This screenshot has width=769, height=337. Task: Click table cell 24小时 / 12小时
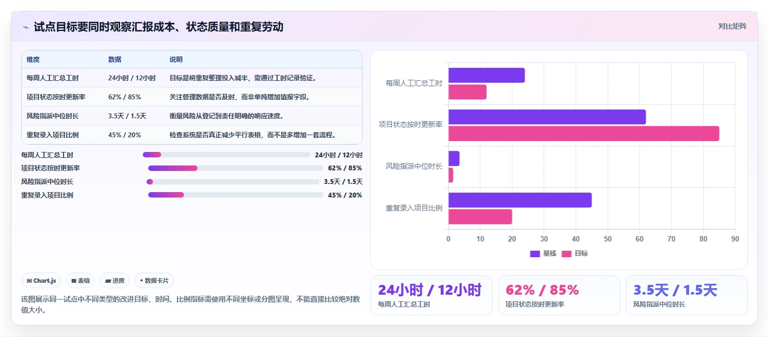[x=132, y=78]
